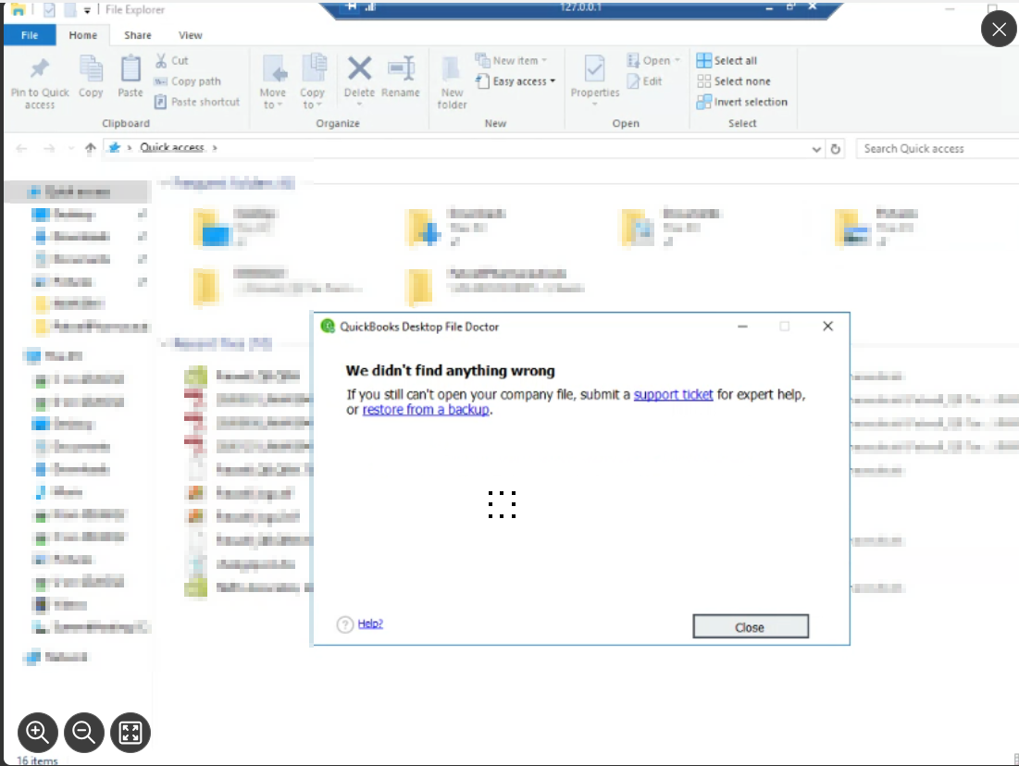Screen dimensions: 1019x766
Task: Click the zoom in magnifier button
Action: coord(38,732)
